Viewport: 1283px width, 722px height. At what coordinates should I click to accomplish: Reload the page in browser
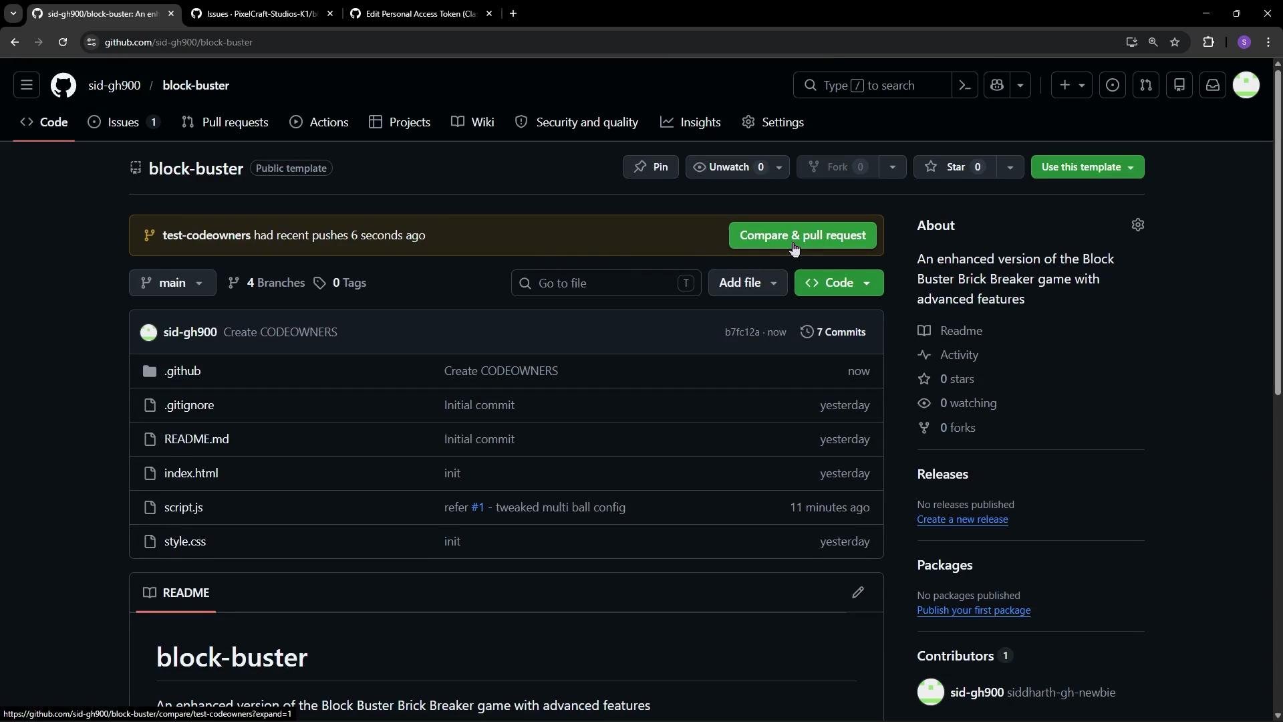[63, 42]
